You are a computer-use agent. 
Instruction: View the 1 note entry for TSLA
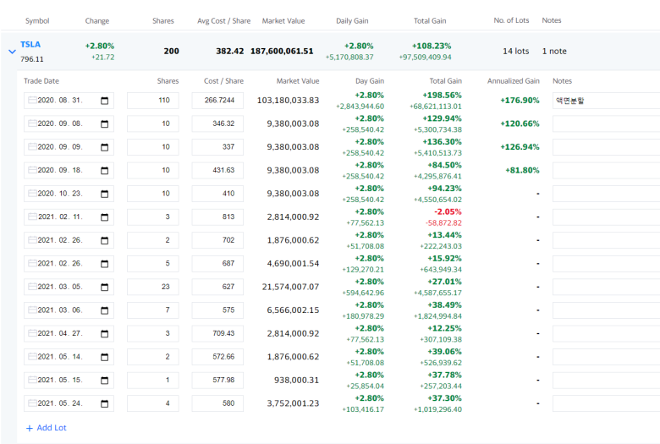pos(554,51)
